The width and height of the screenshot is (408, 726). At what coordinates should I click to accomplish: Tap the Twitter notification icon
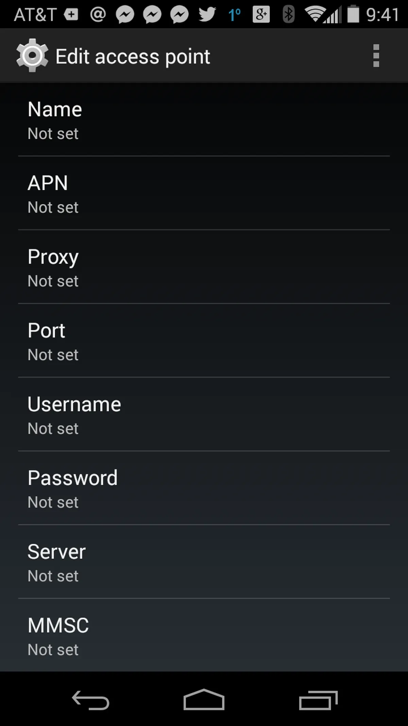pyautogui.click(x=207, y=14)
